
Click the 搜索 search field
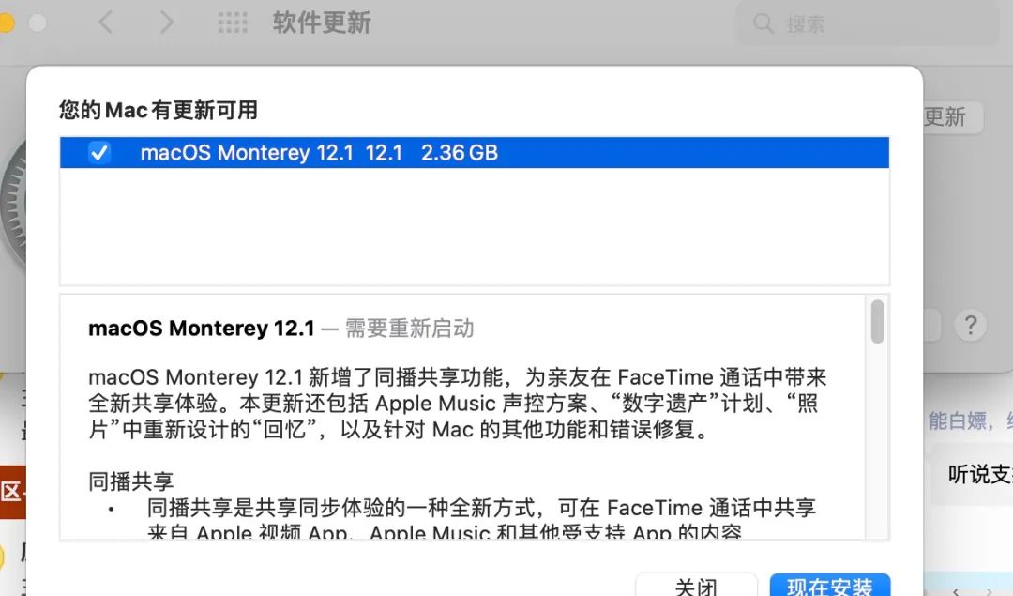[868, 23]
